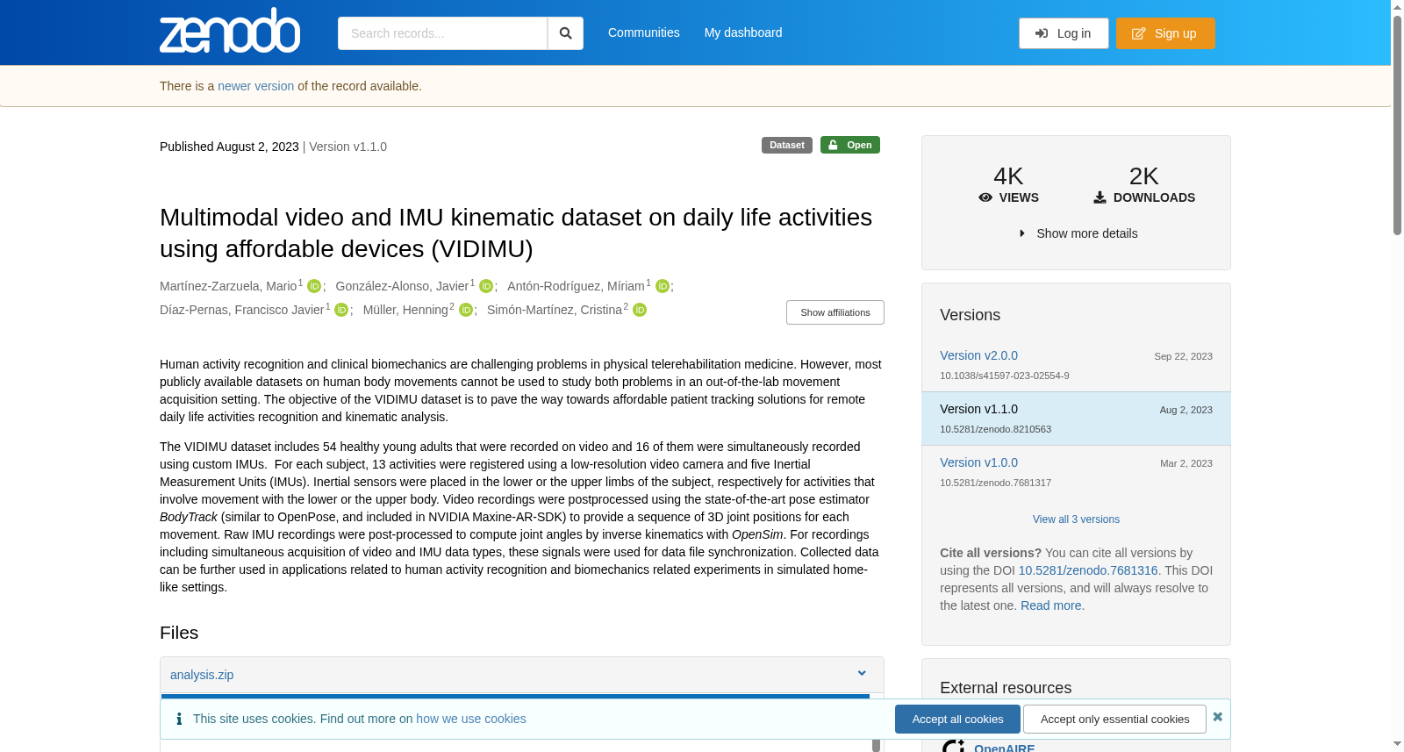This screenshot has width=1404, height=752.
Task: Collapse the analysis.zip file preview chevron
Action: 862,674
